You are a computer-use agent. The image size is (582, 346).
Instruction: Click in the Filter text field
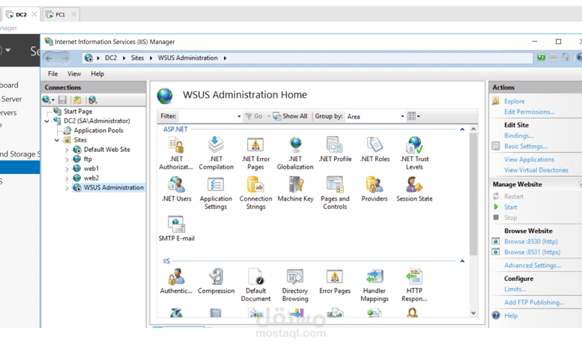207,117
